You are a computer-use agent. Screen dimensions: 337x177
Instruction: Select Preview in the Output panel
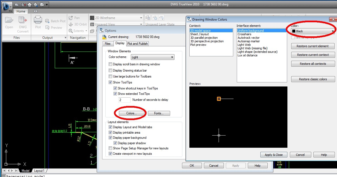click(54, 27)
